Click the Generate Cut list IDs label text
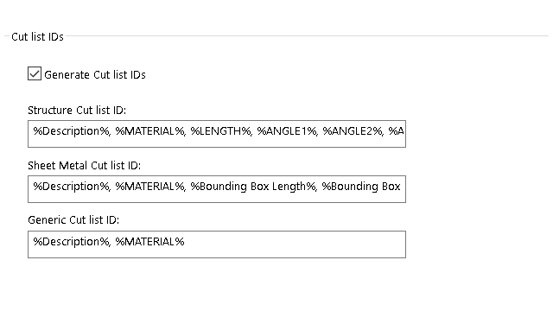The width and height of the screenshot is (553, 311). tap(95, 75)
